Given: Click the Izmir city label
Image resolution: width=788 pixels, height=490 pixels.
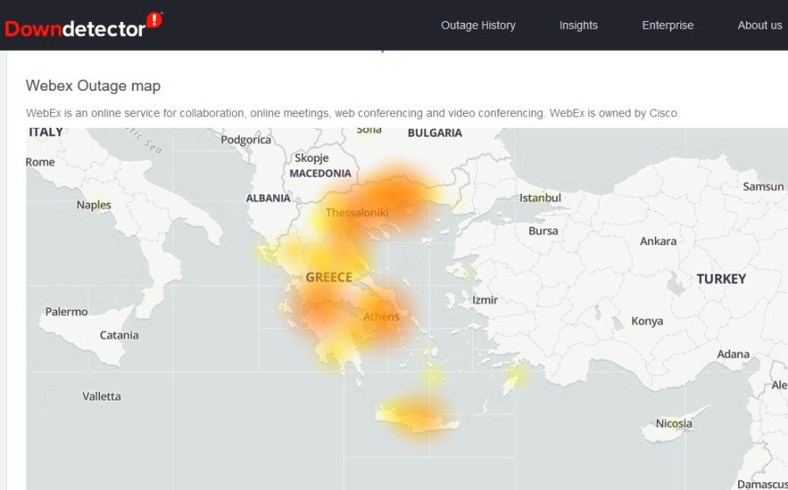Looking at the screenshot, I should coord(485,300).
